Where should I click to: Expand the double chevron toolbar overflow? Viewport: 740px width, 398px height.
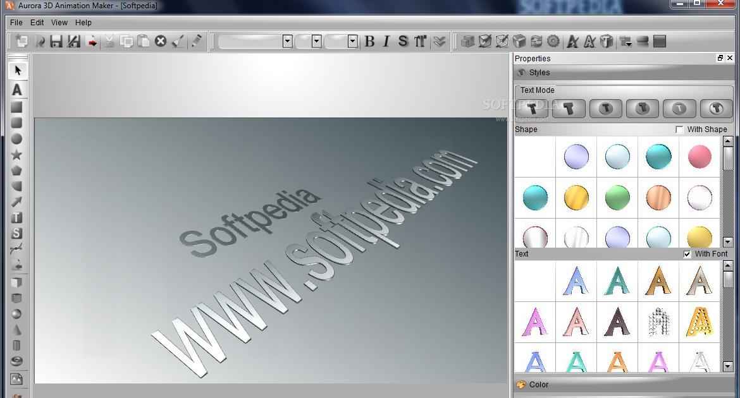coord(440,42)
